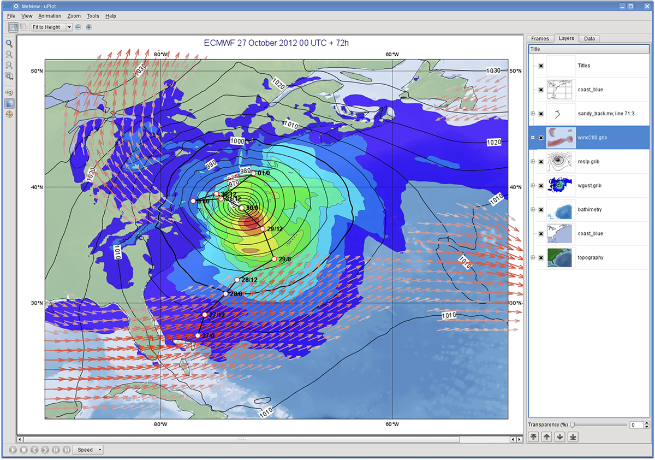
Task: Click the Transparency slider handle
Action: coord(572,424)
